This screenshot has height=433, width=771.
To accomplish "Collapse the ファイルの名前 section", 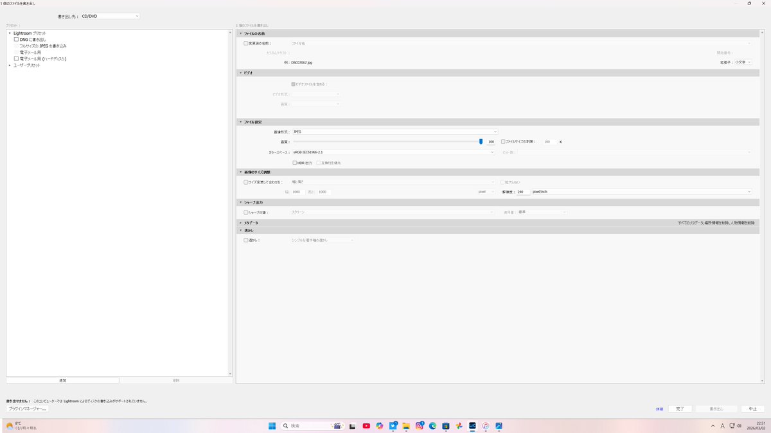I will click(x=240, y=33).
